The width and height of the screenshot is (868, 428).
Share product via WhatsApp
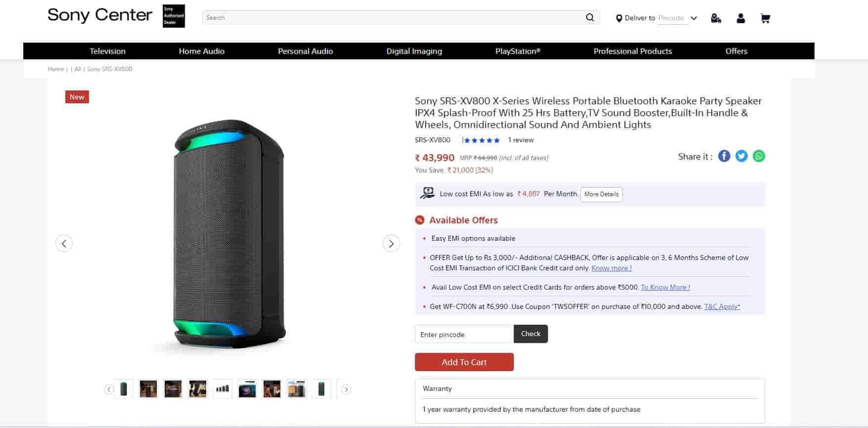pos(759,156)
